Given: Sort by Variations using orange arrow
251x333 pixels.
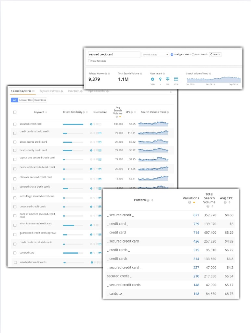Looking at the screenshot, I should (194, 203).
